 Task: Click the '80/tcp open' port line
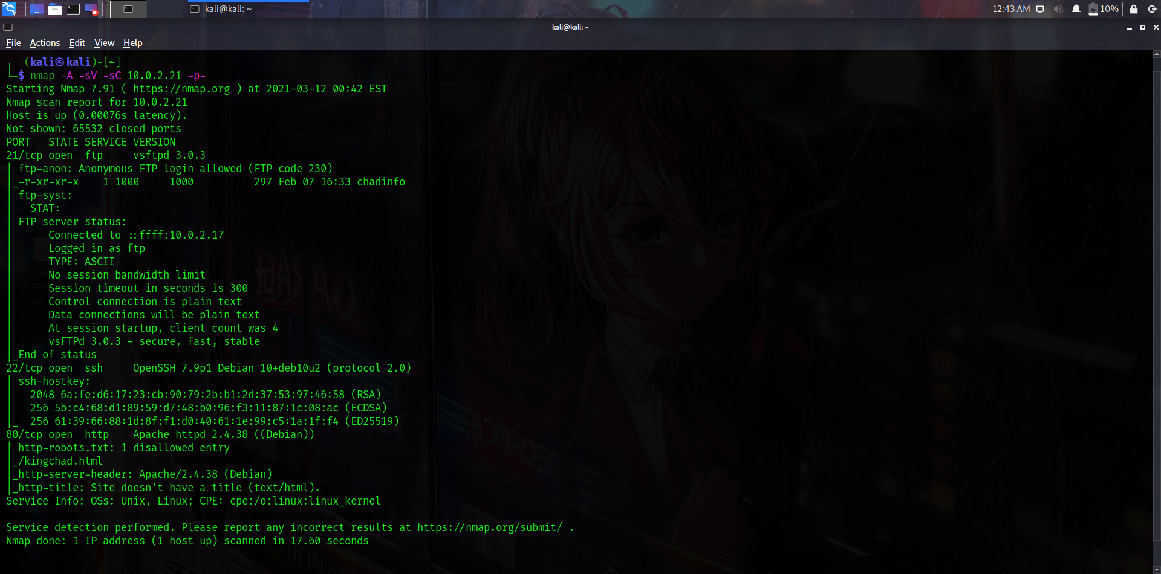tap(160, 434)
